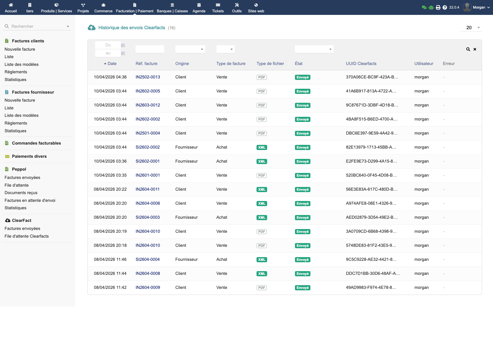Expand the État filter dropdown
The width and height of the screenshot is (493, 349).
(x=314, y=49)
